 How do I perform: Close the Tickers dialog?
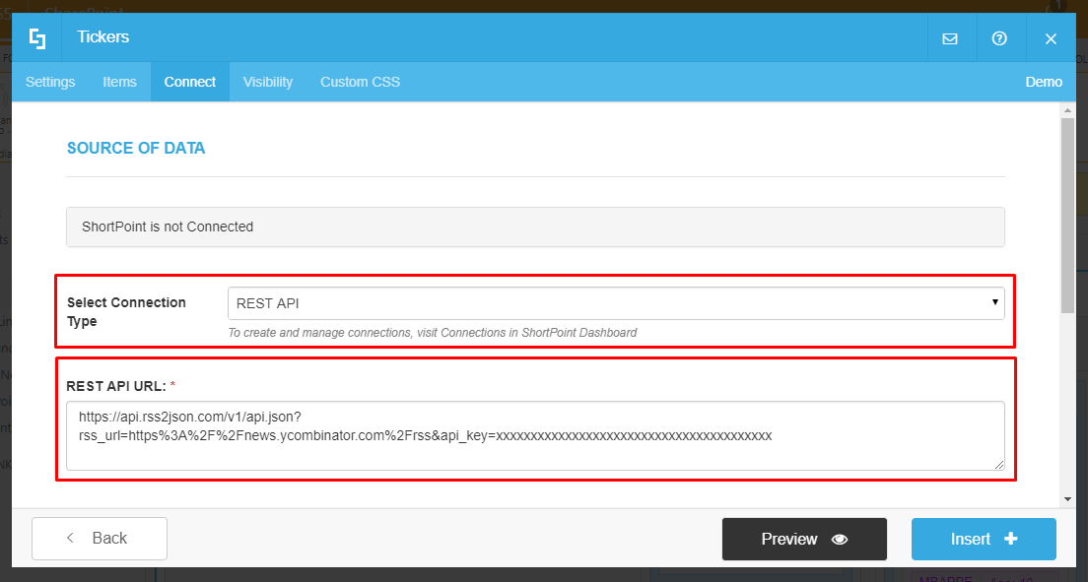pyautogui.click(x=1051, y=38)
